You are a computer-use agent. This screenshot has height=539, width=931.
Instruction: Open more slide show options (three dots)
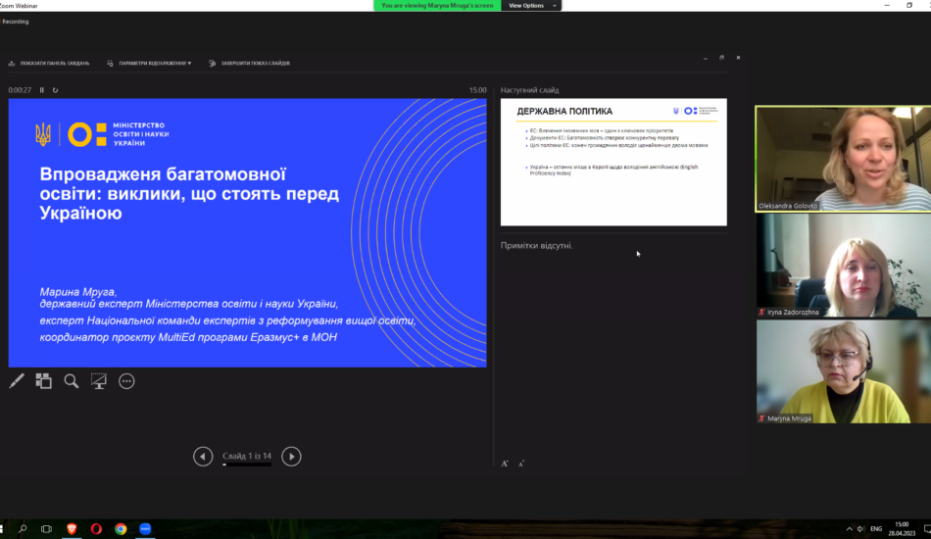coord(126,381)
